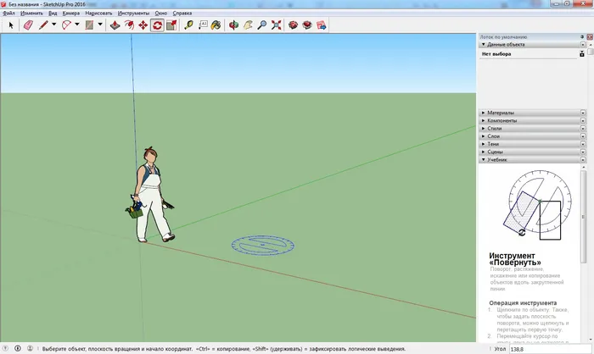Select the Move tool with red arrows
594x354 pixels.
[x=143, y=25]
